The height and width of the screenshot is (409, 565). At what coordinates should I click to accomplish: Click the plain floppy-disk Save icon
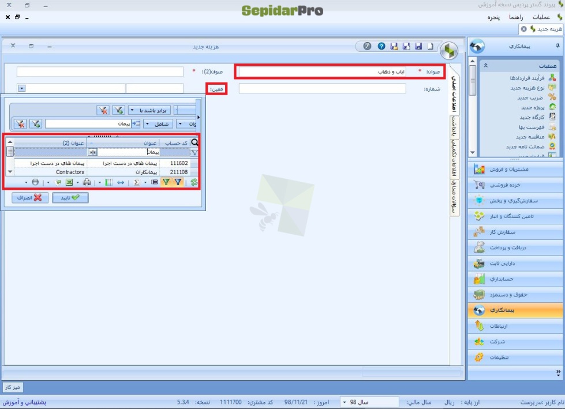tap(418, 46)
